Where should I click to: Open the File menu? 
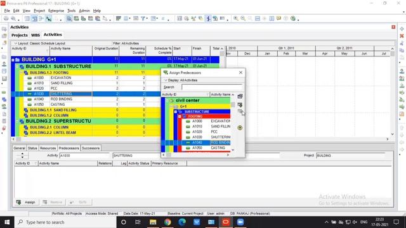(x=7, y=11)
